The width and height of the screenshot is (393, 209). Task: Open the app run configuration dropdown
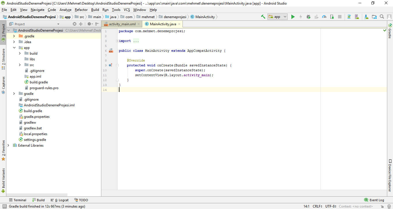pos(278,17)
